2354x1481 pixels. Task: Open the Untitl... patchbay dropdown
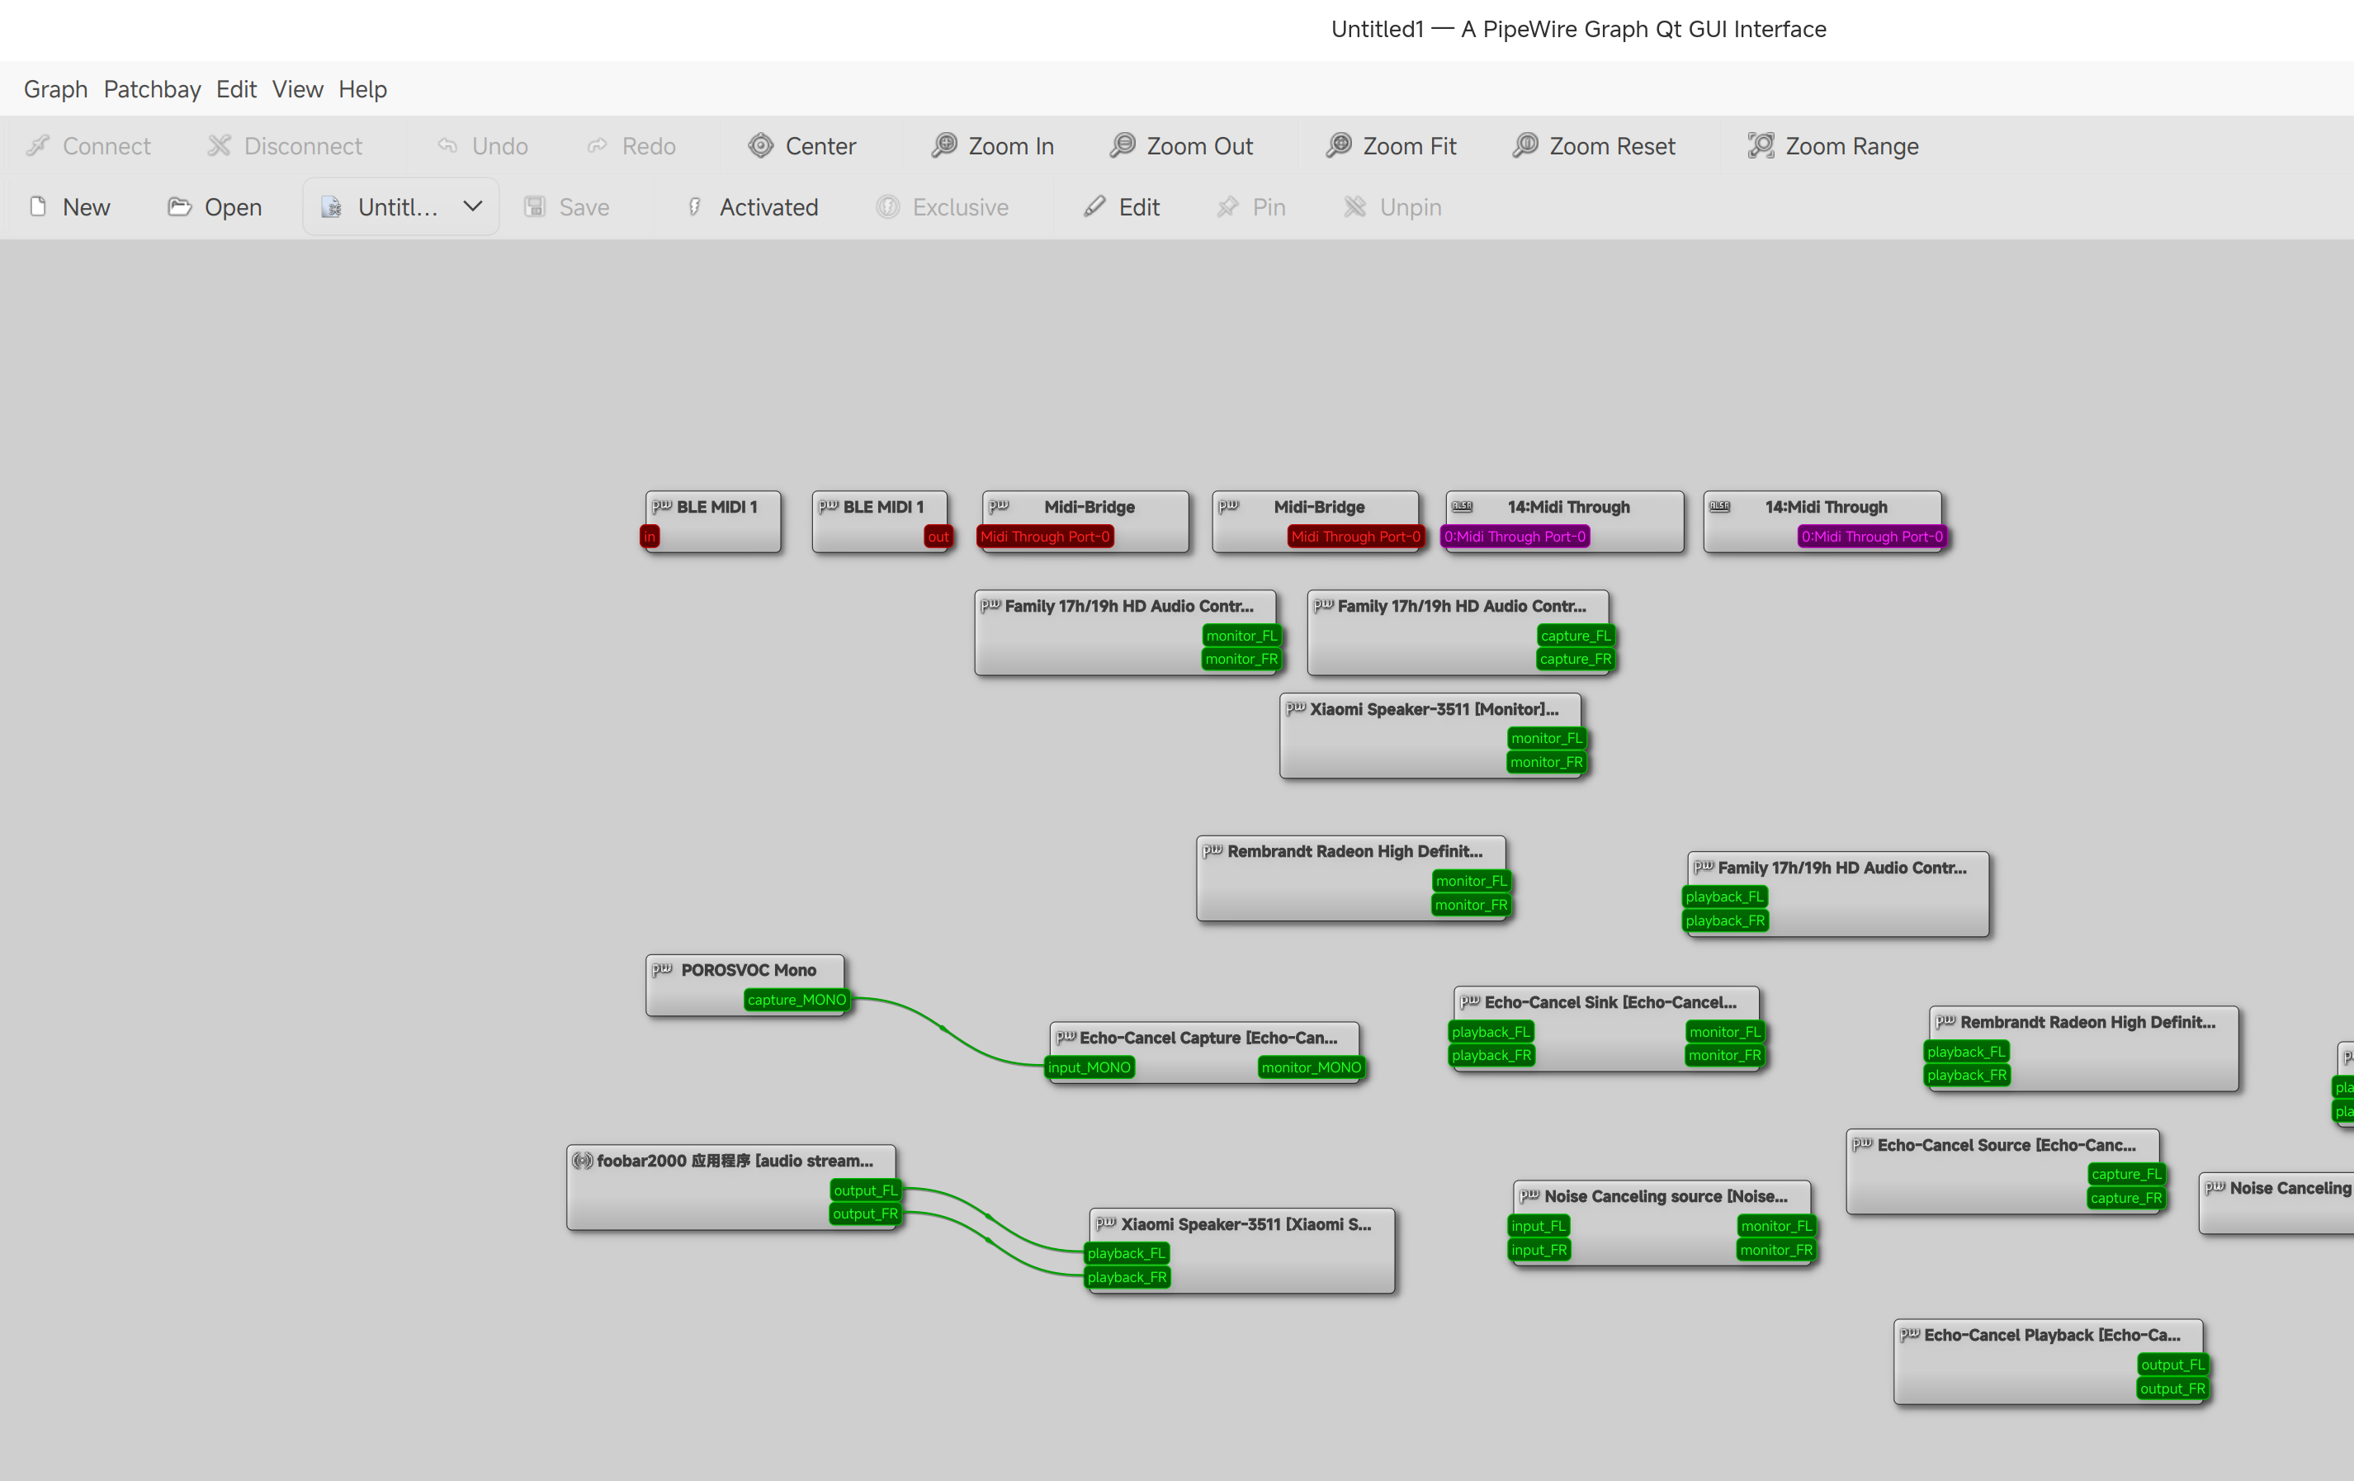pos(401,207)
